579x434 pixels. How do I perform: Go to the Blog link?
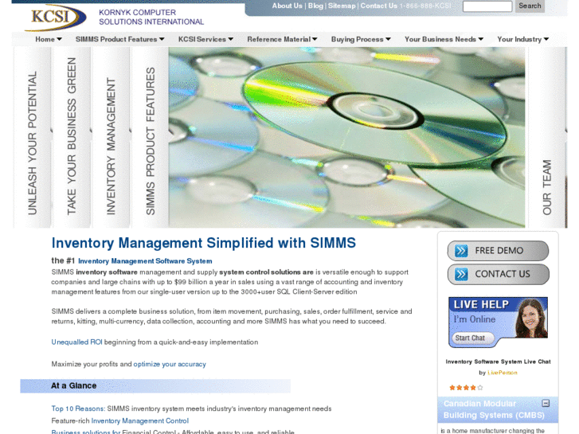coord(315,6)
